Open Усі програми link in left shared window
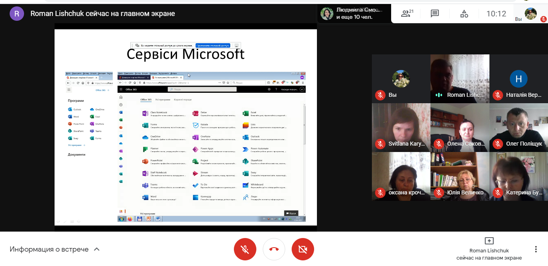Screen dimensions: 548x266 click(76, 145)
